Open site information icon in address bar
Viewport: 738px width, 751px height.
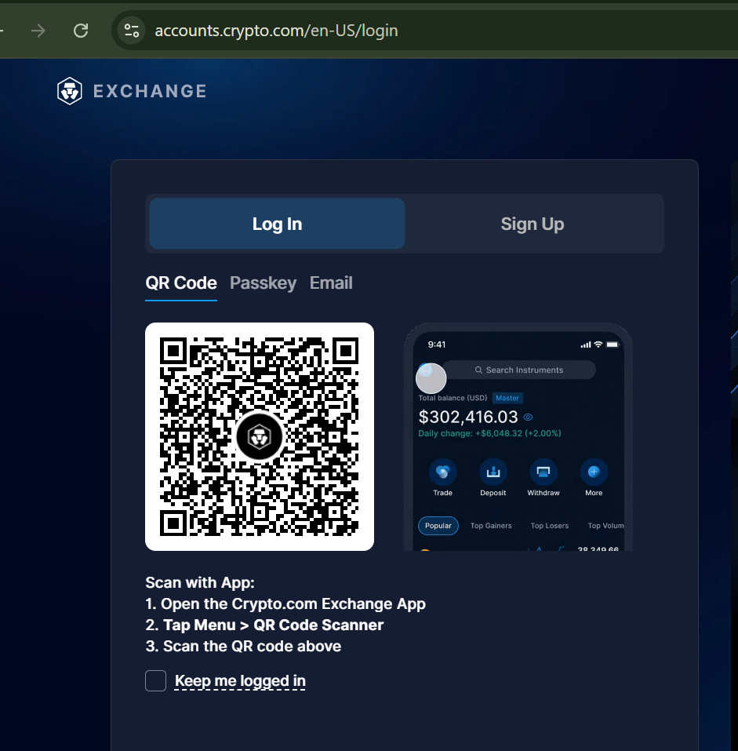131,31
